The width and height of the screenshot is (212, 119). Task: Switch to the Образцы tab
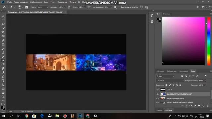tap(167, 14)
